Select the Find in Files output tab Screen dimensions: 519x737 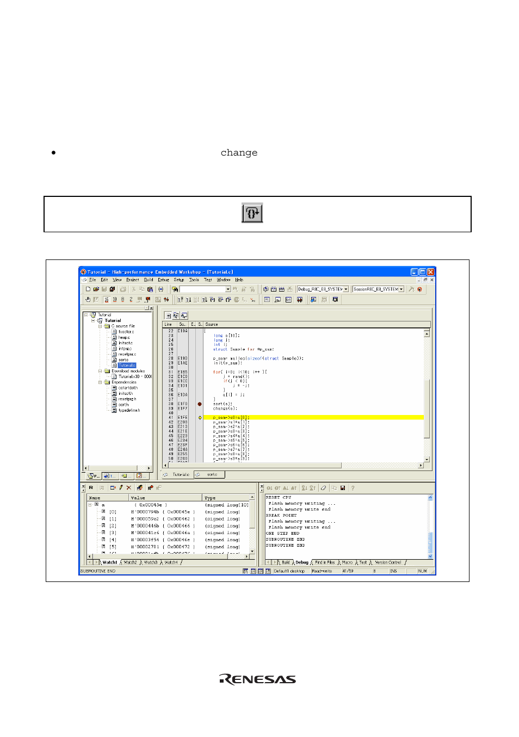325,562
